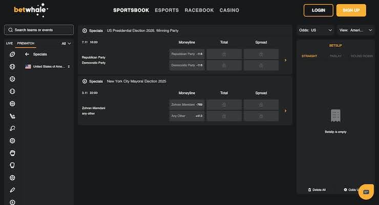Viewport: 379px width, 205px height.
Task: Click locked Spread cell for Any Other
Action: (261, 116)
